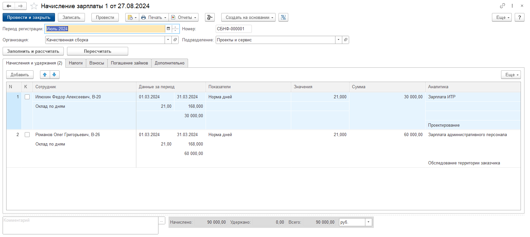
Task: Click accounting entries icon left of Создать на основании
Action: coord(210,17)
